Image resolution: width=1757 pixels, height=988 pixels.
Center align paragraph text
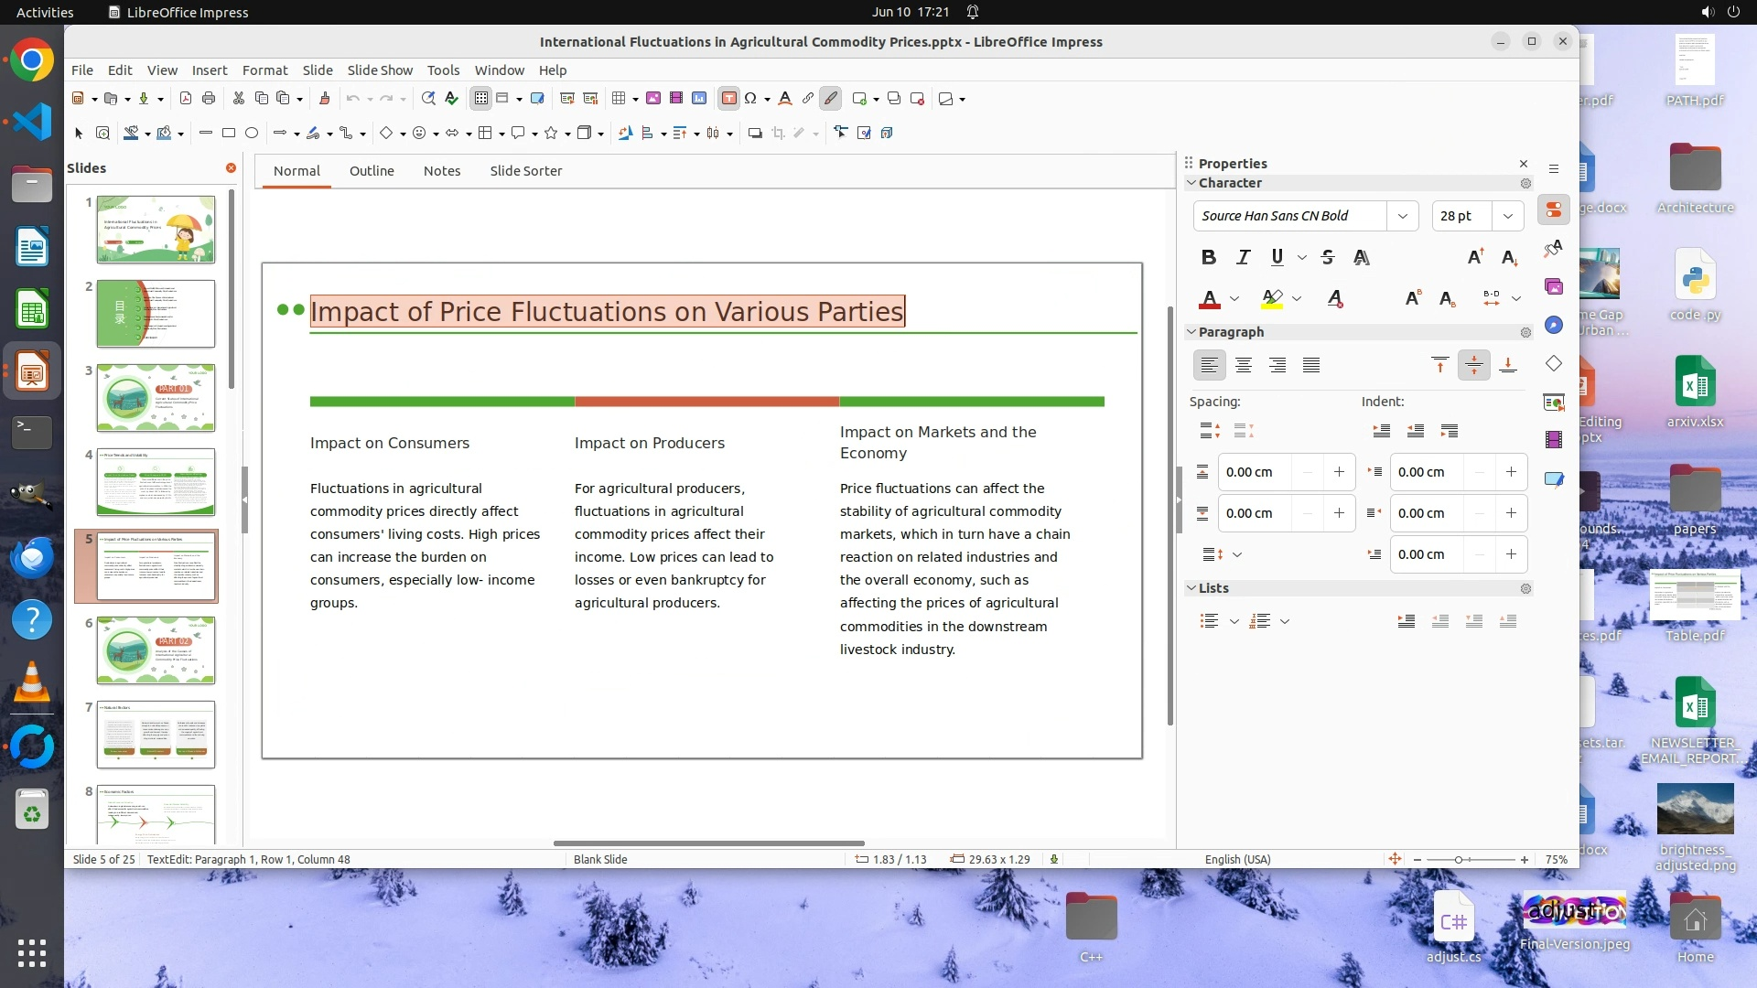[x=1243, y=365]
